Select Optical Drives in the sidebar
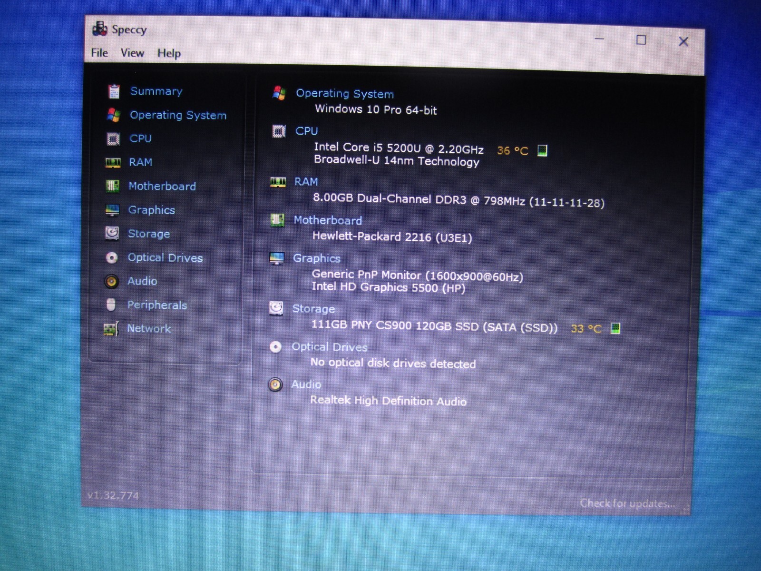761x571 pixels. click(165, 257)
